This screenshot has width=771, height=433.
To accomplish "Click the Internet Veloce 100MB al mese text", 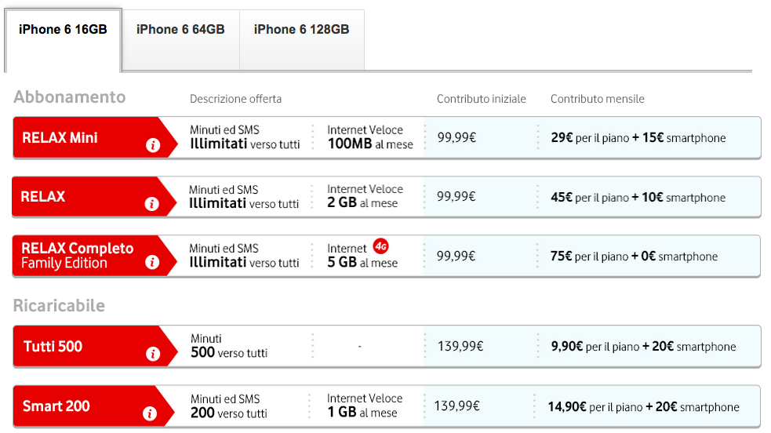I will (x=369, y=137).
